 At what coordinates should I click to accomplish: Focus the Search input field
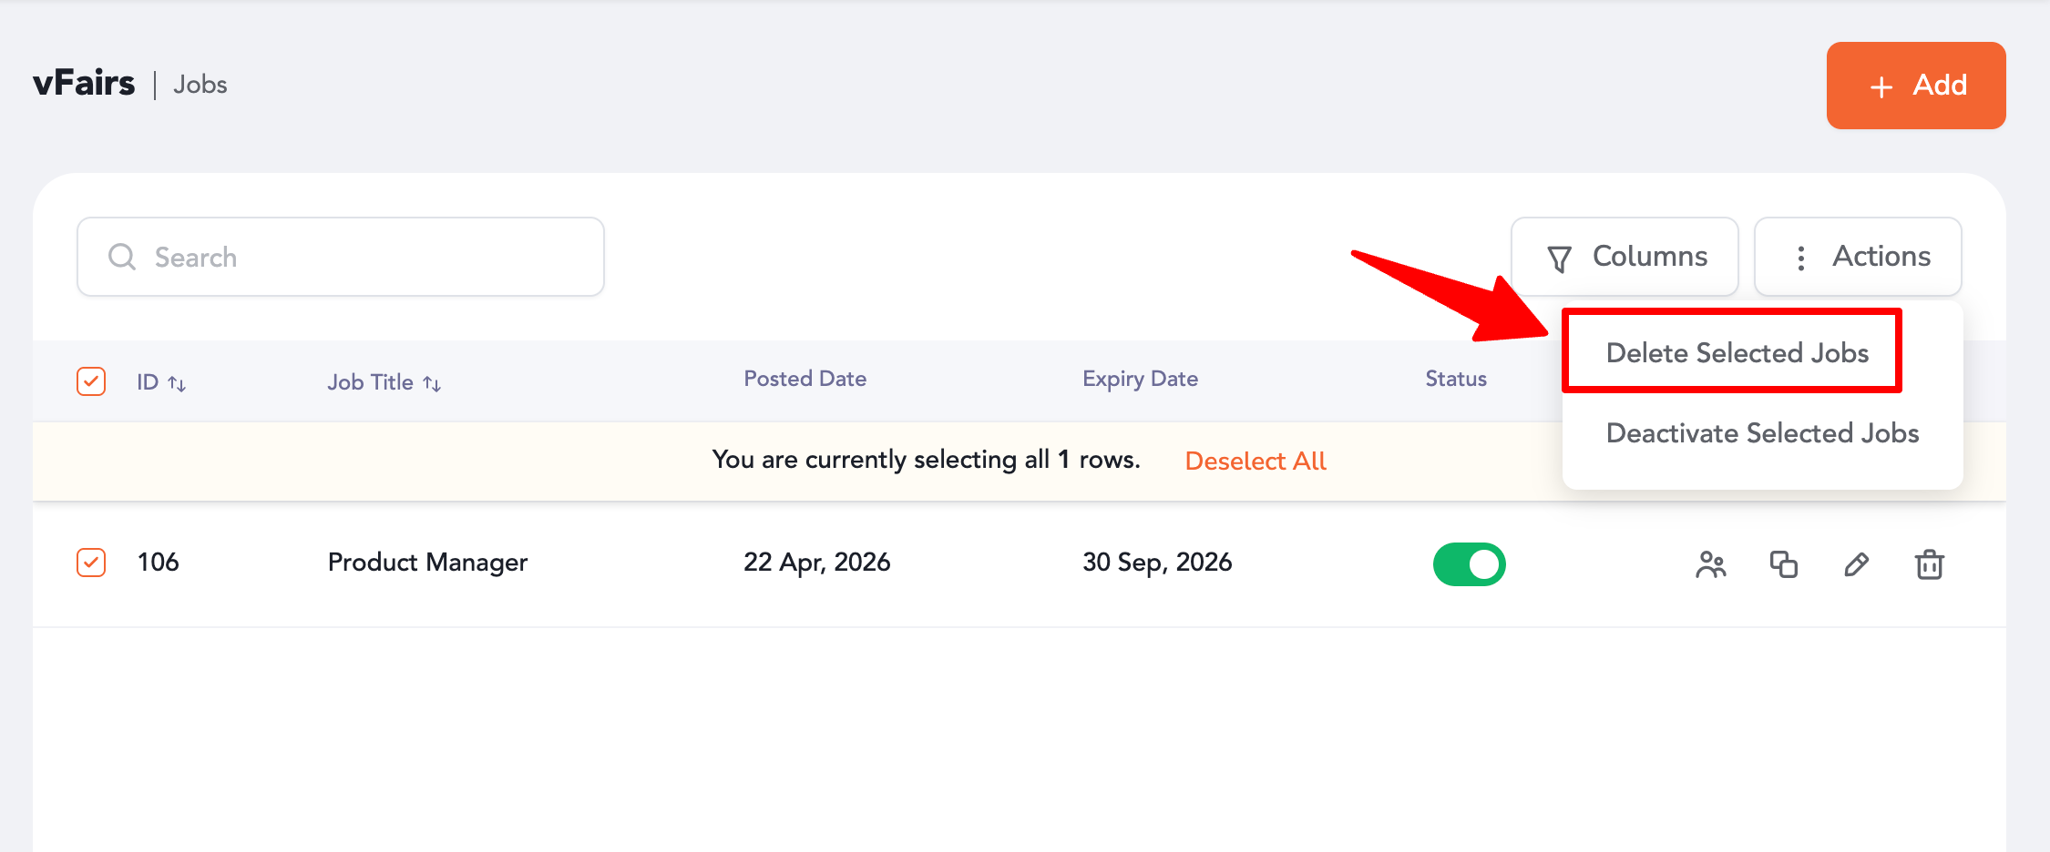tap(364, 258)
